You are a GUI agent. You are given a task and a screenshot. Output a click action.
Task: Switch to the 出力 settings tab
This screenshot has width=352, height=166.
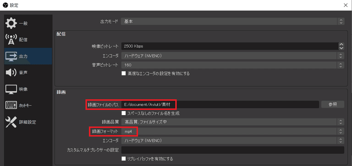pos(28,56)
